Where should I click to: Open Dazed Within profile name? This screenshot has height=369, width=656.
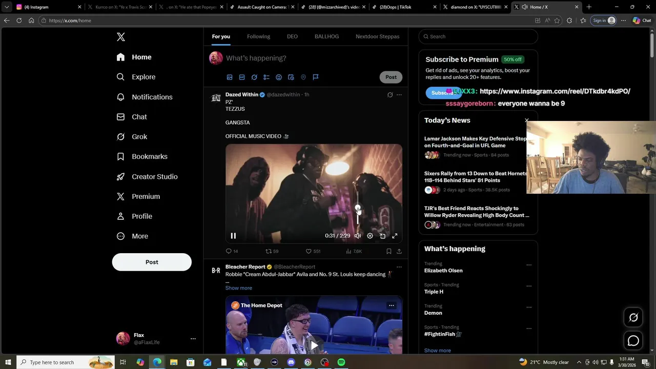(242, 94)
